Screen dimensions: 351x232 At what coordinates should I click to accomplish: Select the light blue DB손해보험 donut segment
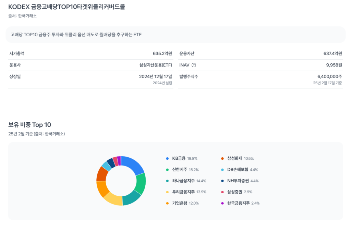pyautogui.click(x=107, y=166)
